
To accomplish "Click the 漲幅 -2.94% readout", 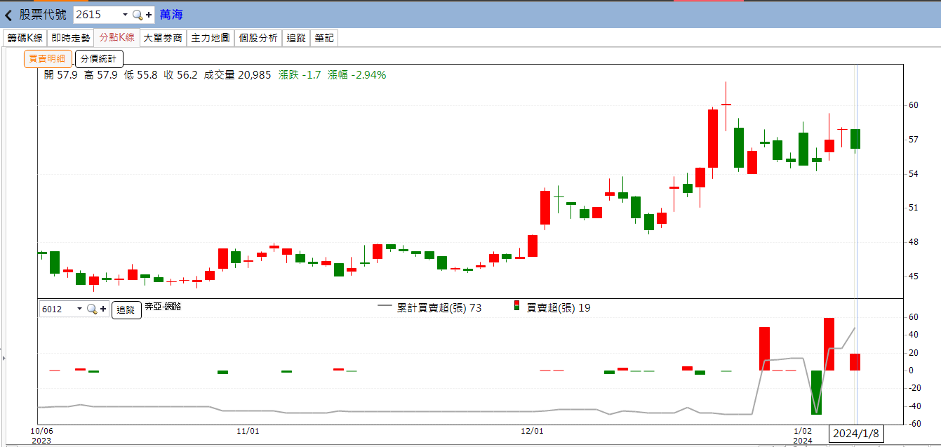I will click(356, 74).
